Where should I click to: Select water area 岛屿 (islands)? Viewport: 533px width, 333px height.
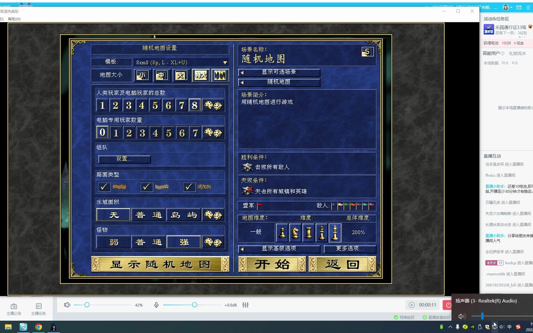[x=184, y=215]
